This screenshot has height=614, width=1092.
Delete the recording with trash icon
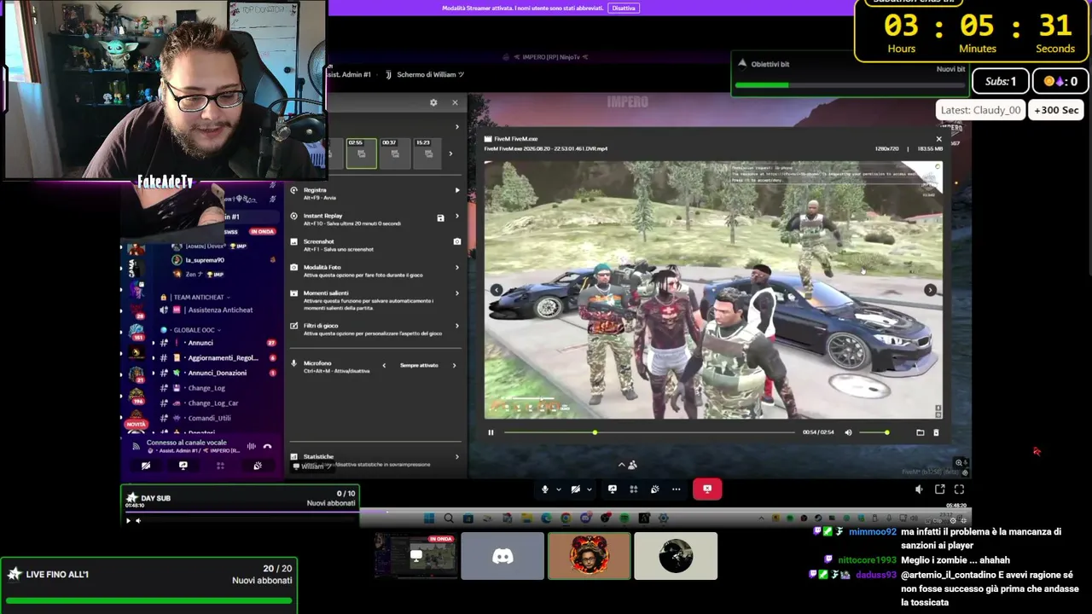coord(936,432)
